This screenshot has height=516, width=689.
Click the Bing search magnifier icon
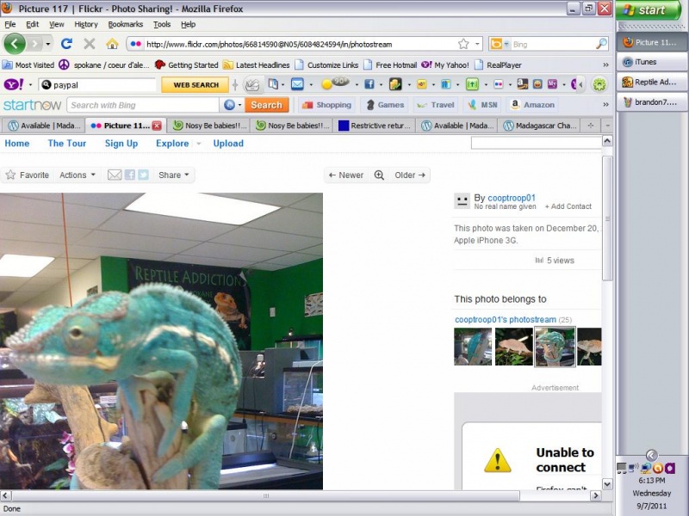point(601,44)
